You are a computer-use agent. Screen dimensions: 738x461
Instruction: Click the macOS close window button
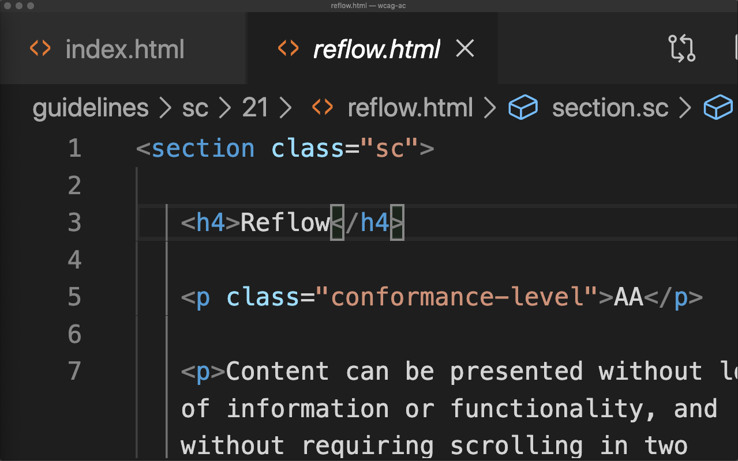6,6
